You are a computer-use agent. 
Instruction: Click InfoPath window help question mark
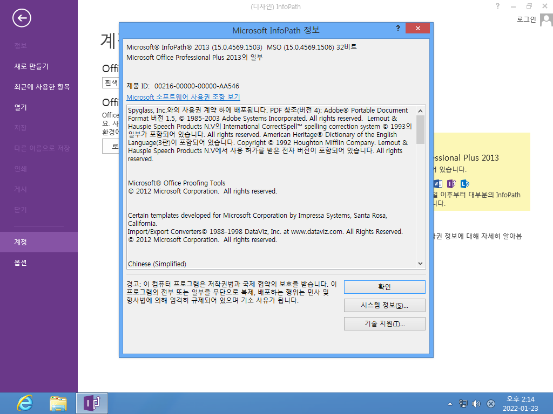pos(497,6)
